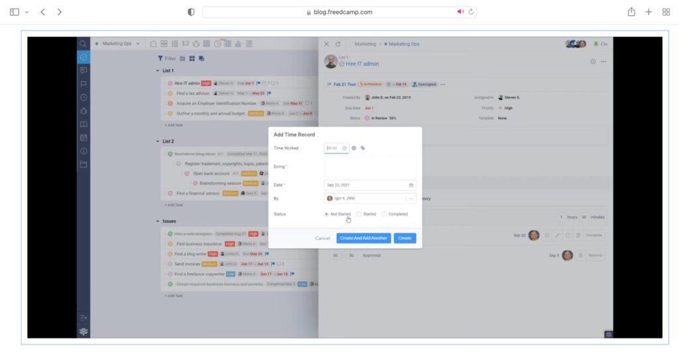This screenshot has height=354, width=679.
Task: Open the search icon in the Freedcamp sidebar
Action: tap(83, 44)
